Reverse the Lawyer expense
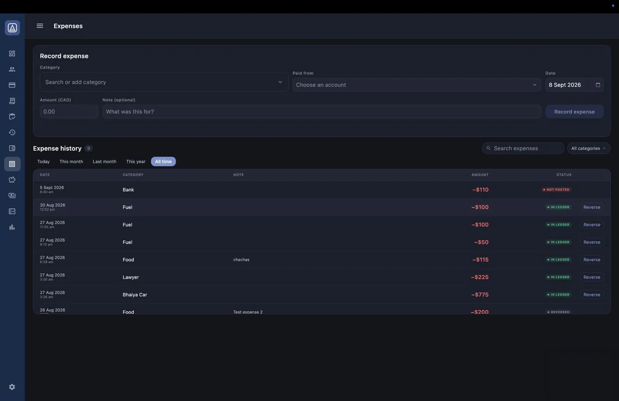Image resolution: width=619 pixels, height=401 pixels. pos(591,277)
